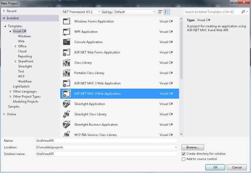
Task: Select WPF Application template name
Action: [86, 32]
